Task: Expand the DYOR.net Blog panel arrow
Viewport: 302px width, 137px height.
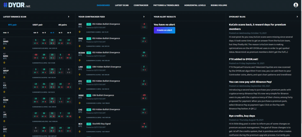Action: (x=297, y=17)
